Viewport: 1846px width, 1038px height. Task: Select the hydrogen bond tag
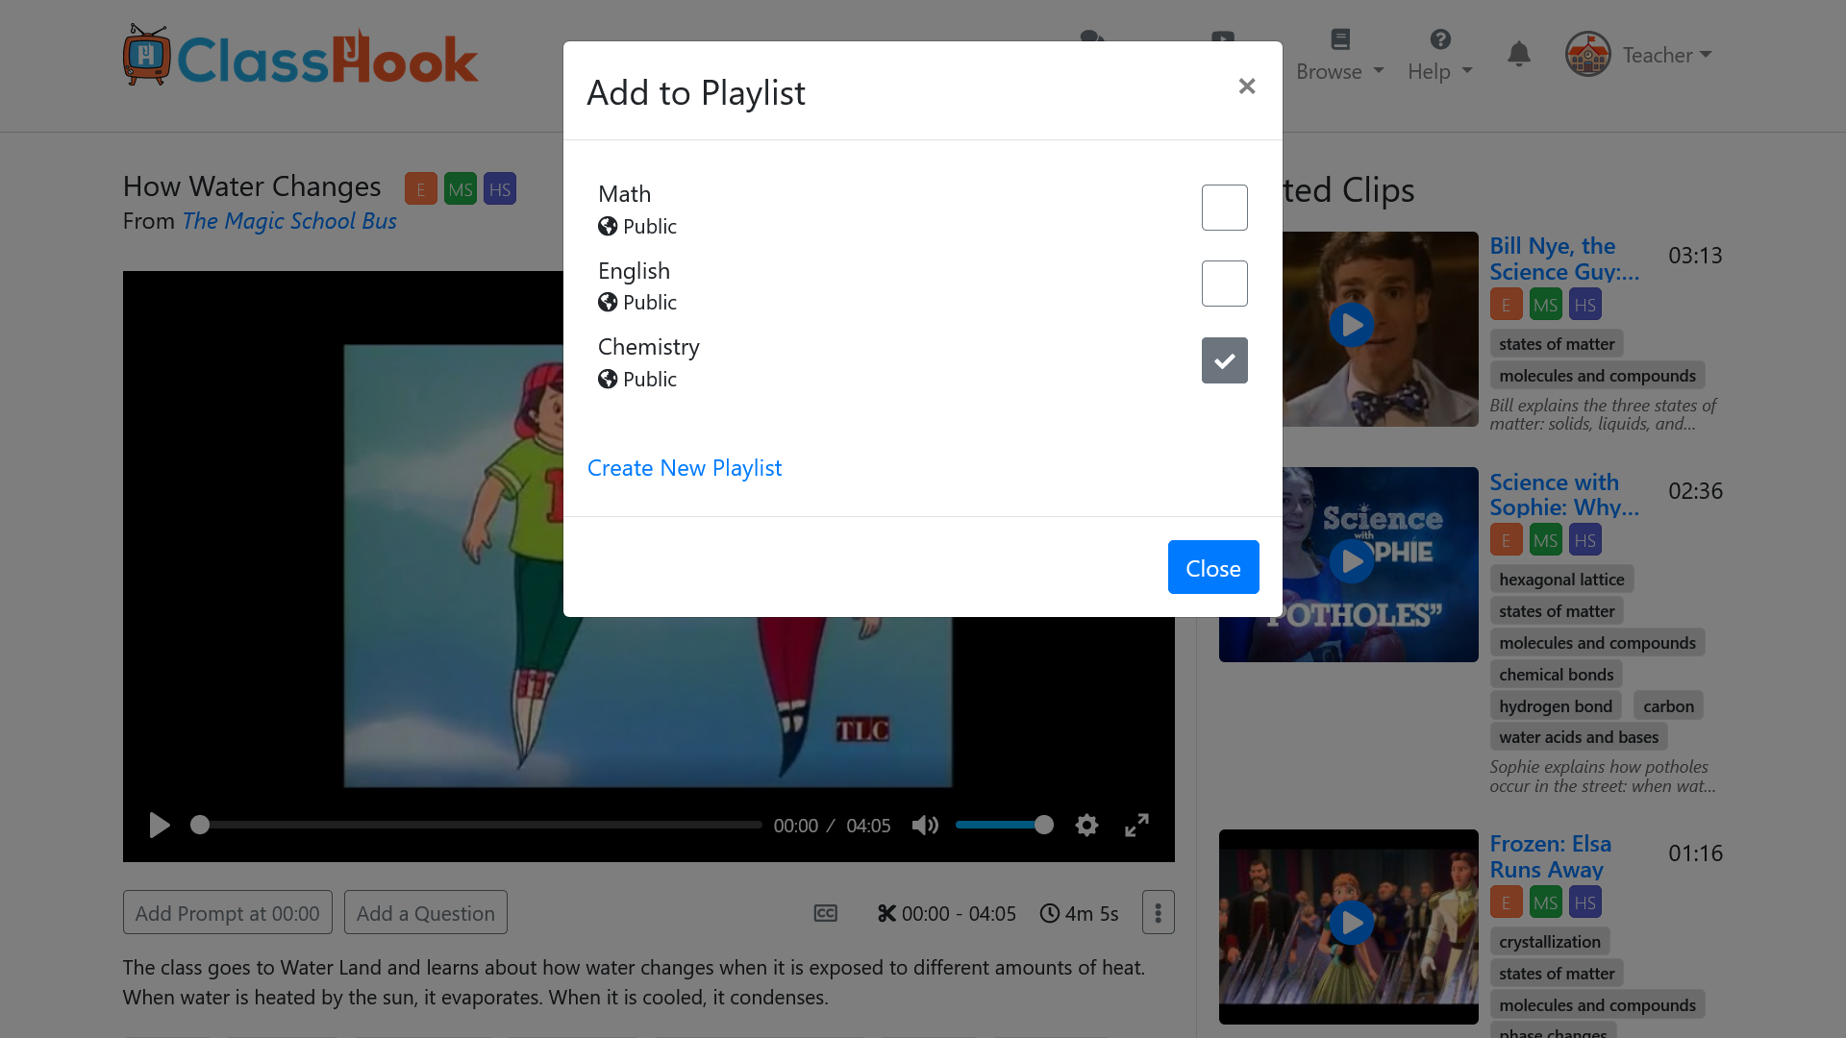coord(1556,706)
